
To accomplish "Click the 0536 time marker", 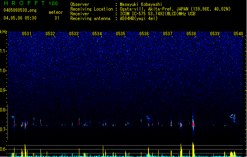I will 144,34.
